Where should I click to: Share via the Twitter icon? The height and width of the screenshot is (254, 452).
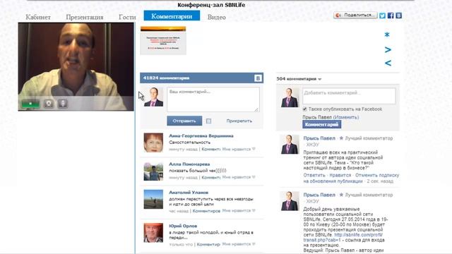click(382, 16)
